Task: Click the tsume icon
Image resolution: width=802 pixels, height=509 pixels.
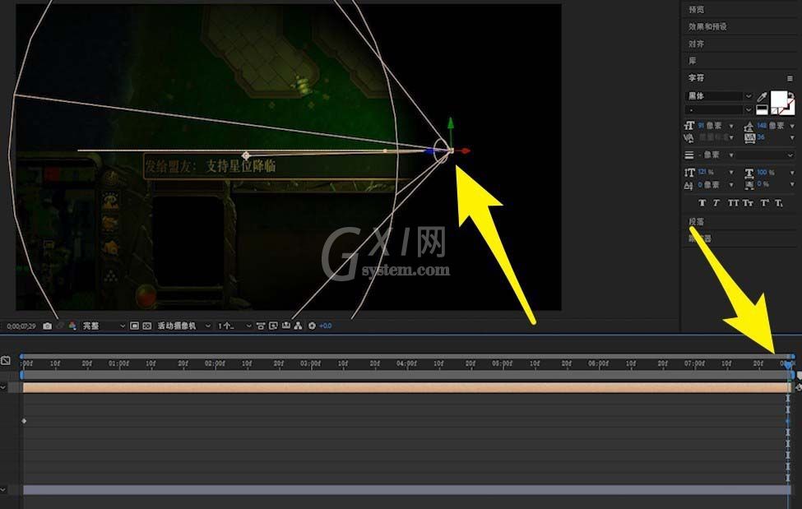Action: [x=749, y=185]
